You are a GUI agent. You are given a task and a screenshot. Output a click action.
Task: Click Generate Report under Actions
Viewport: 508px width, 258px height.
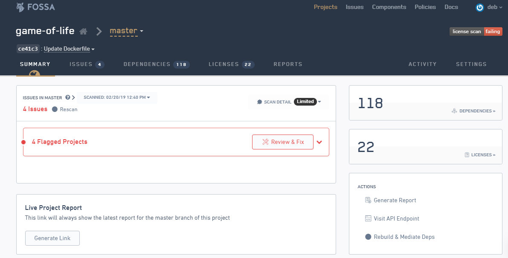tap(390, 201)
